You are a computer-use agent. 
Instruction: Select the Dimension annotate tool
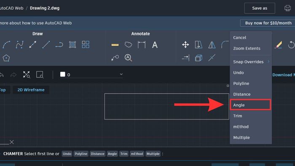coord(142,45)
